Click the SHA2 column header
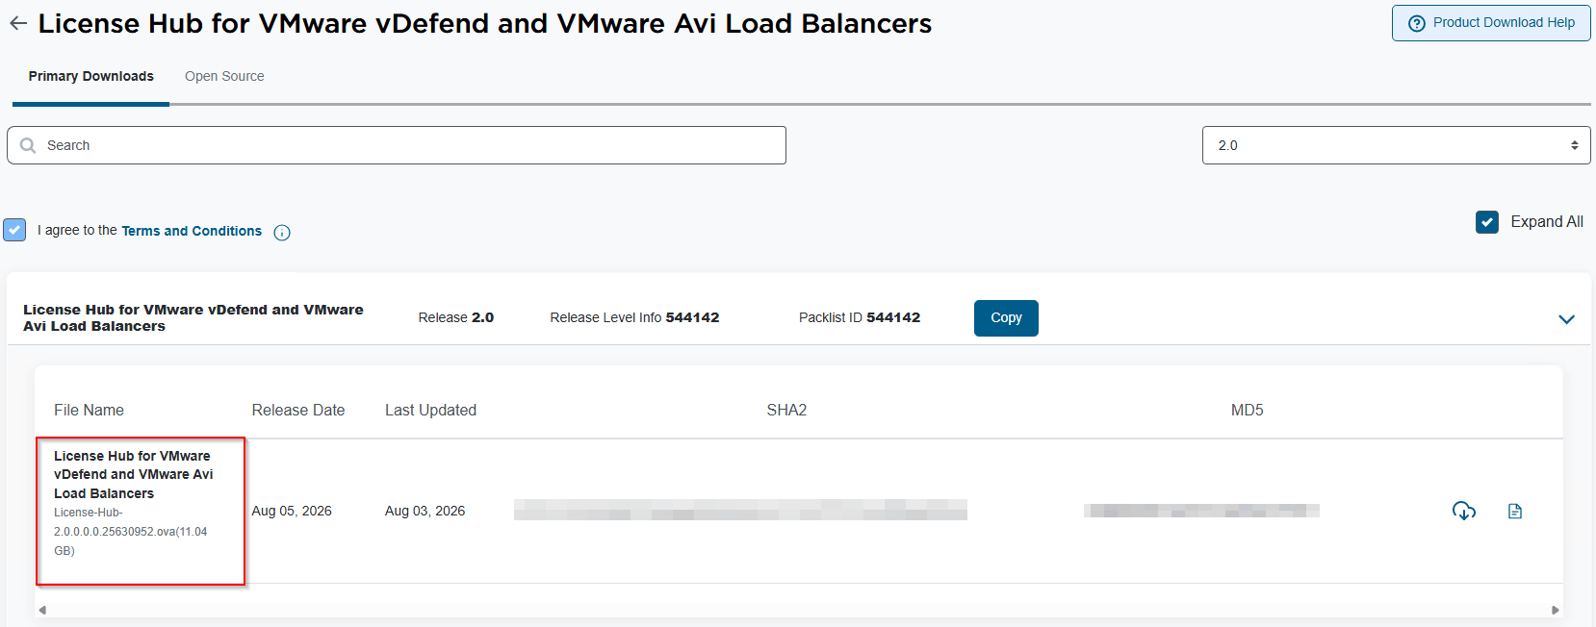The width and height of the screenshot is (1596, 627). click(786, 410)
